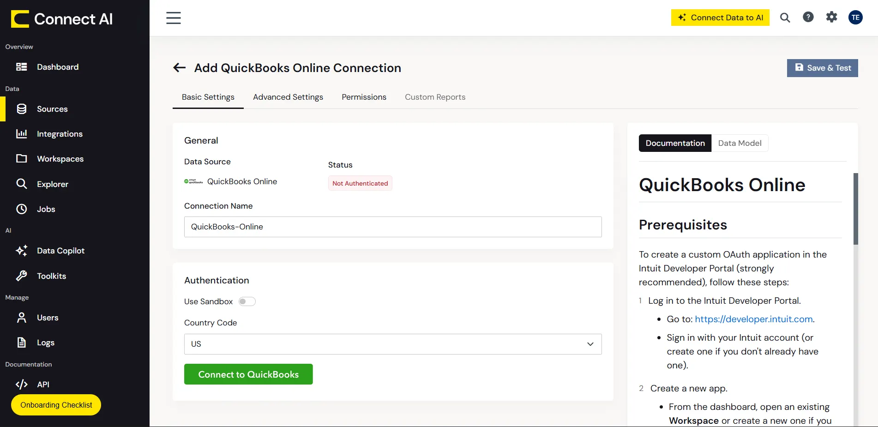The image size is (878, 427).
Task: Click the Workspaces folder icon
Action: pyautogui.click(x=22, y=159)
